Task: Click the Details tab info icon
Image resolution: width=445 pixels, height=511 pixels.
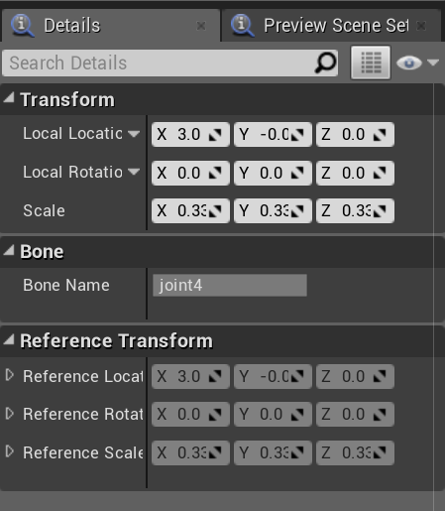Action: tap(23, 25)
